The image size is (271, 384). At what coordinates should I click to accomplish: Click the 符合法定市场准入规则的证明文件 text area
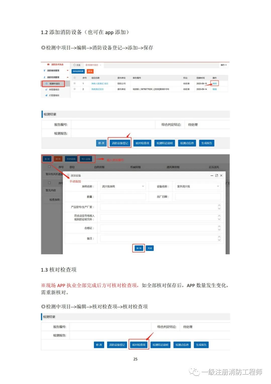tap(160, 218)
